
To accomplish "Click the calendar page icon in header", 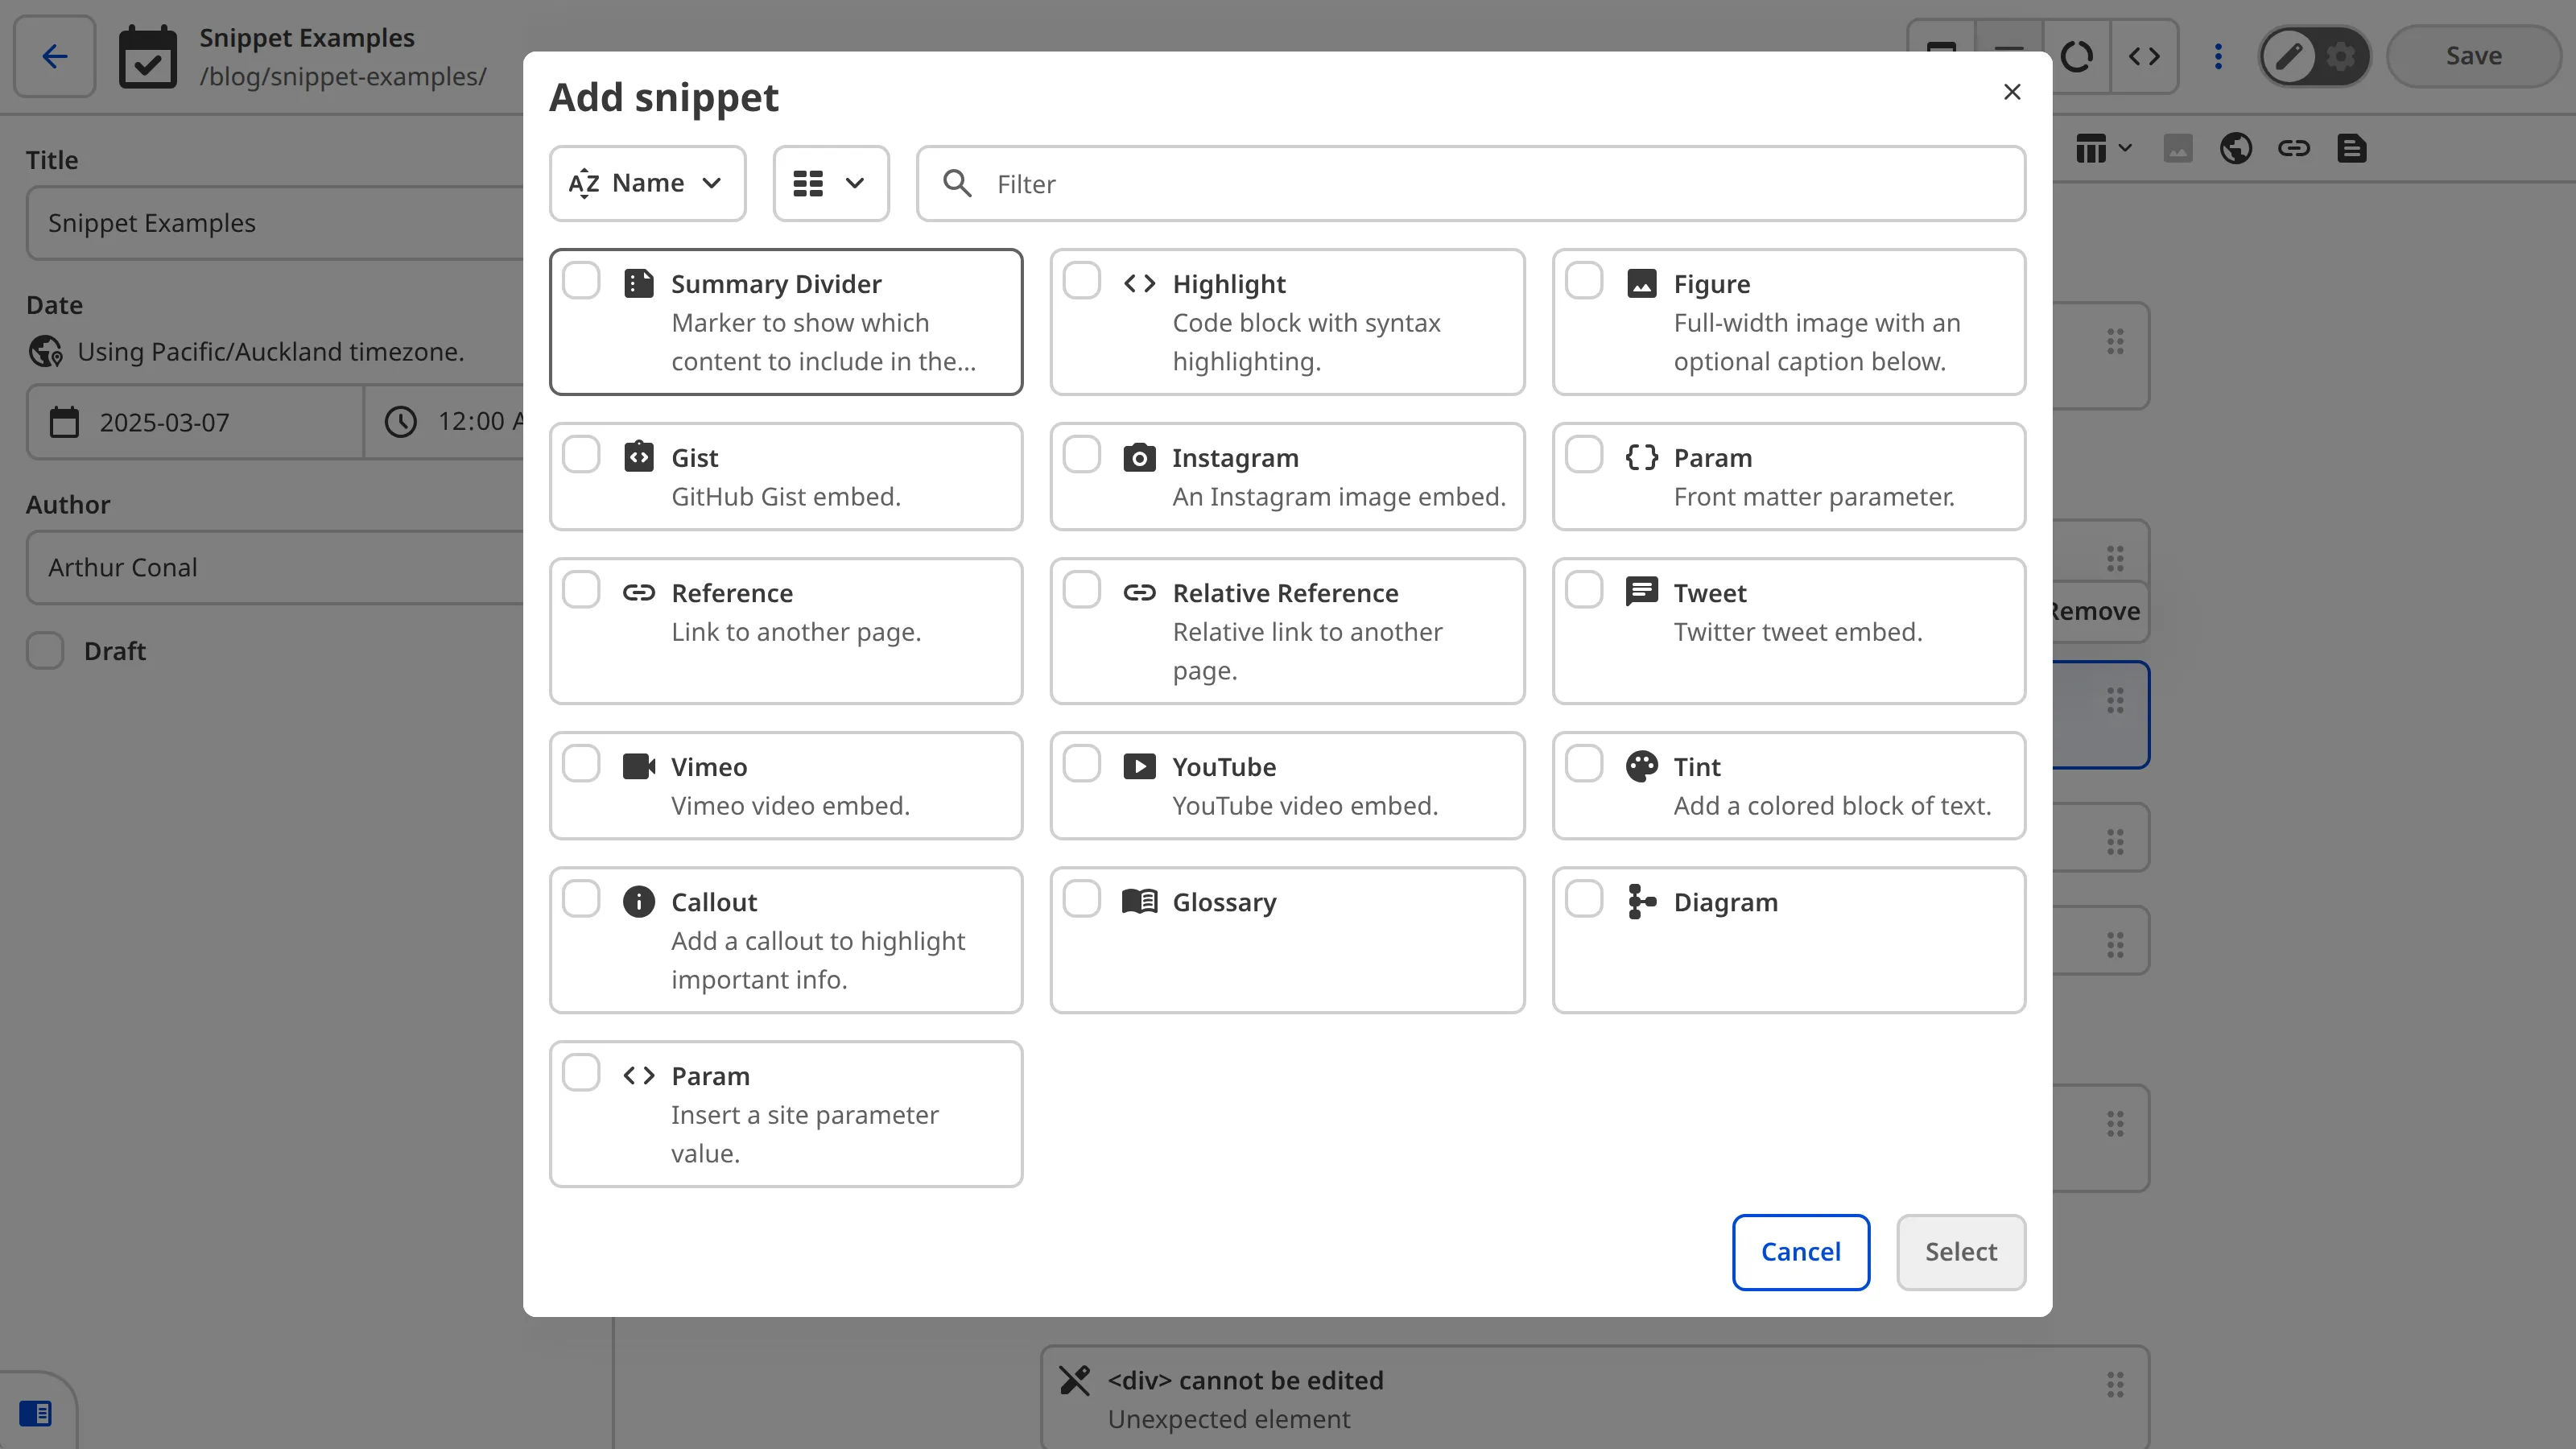I will coord(148,57).
